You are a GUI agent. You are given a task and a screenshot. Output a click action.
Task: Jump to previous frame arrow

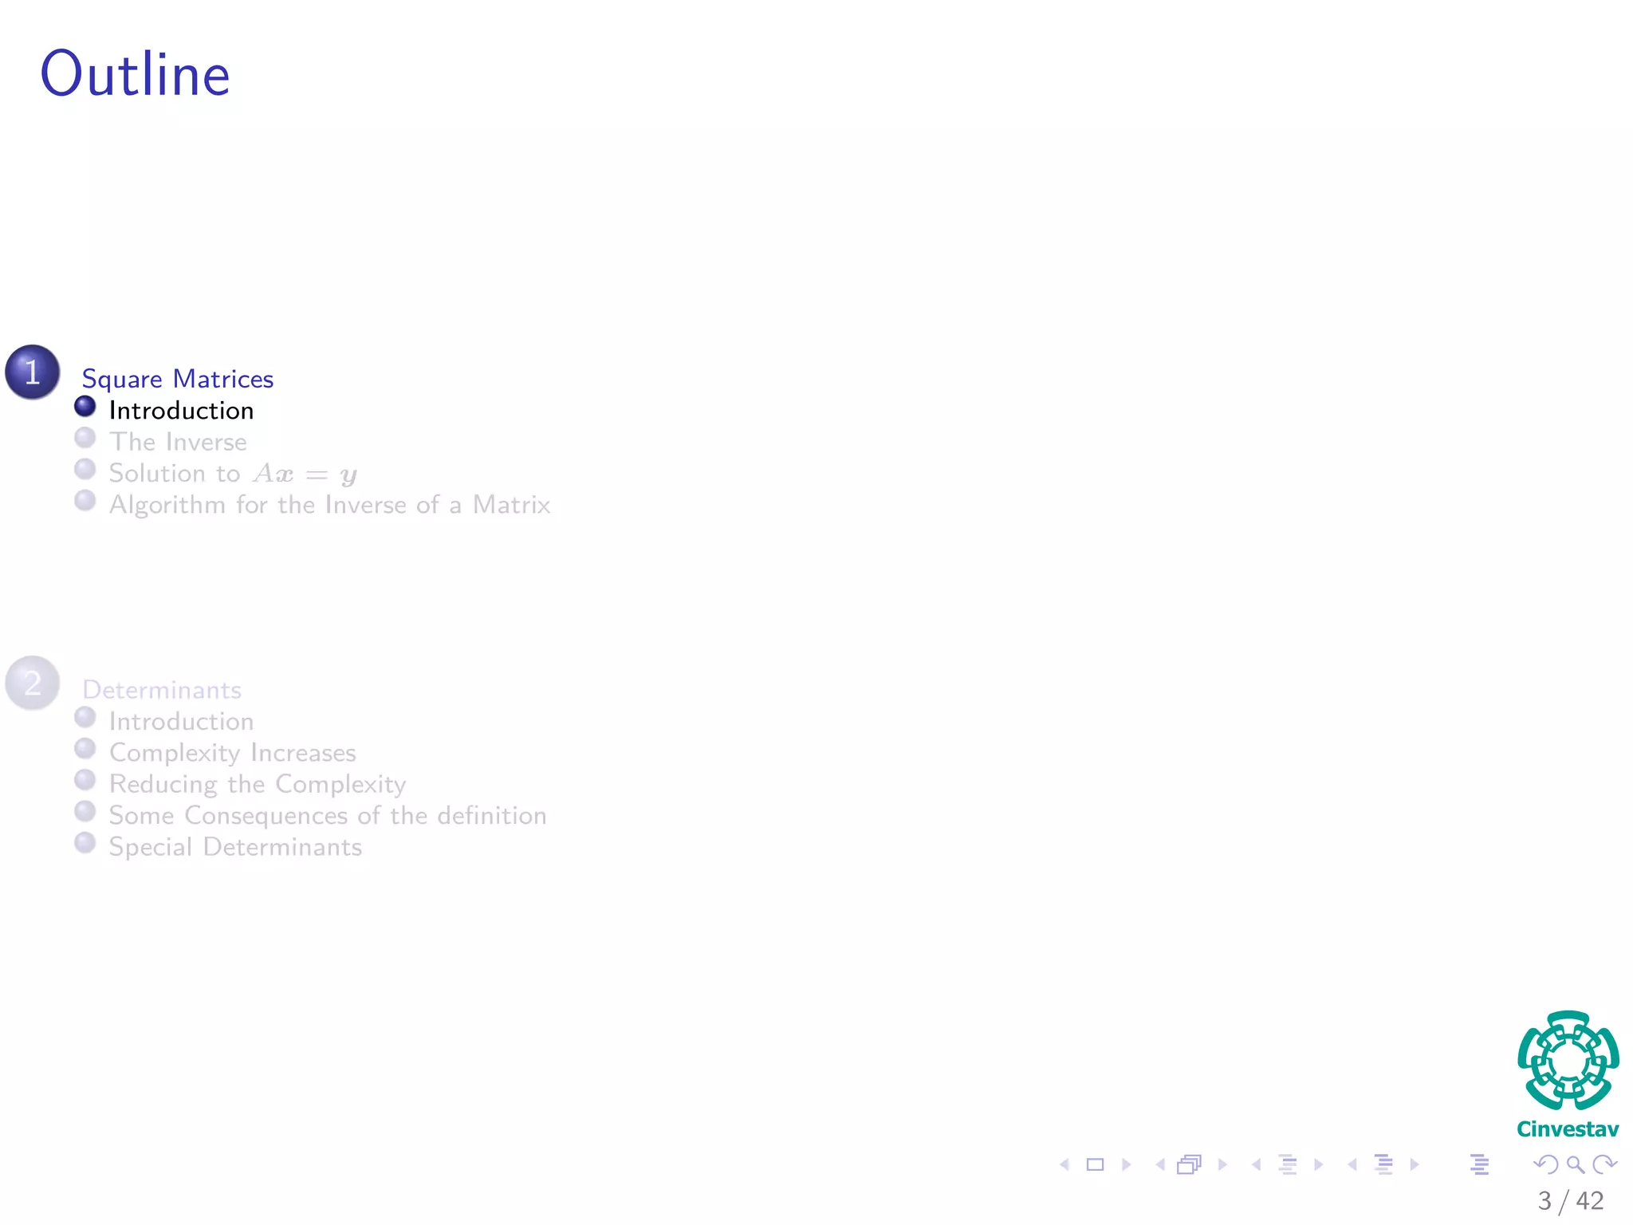pos(1160,1164)
